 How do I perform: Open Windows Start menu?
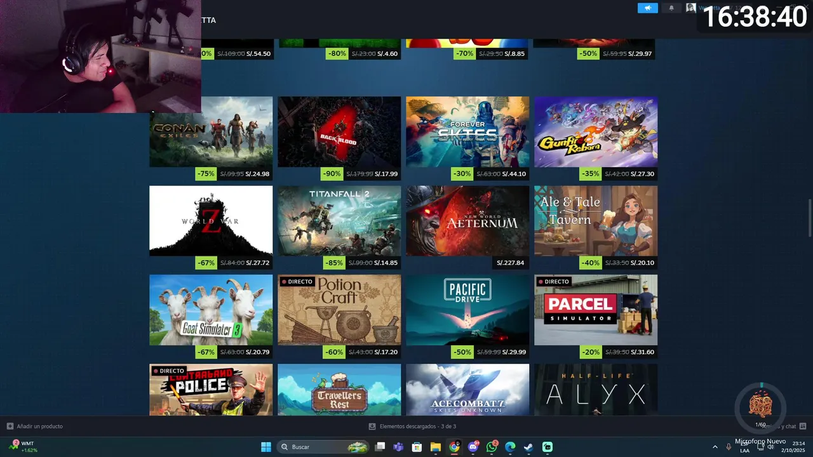tap(266, 447)
